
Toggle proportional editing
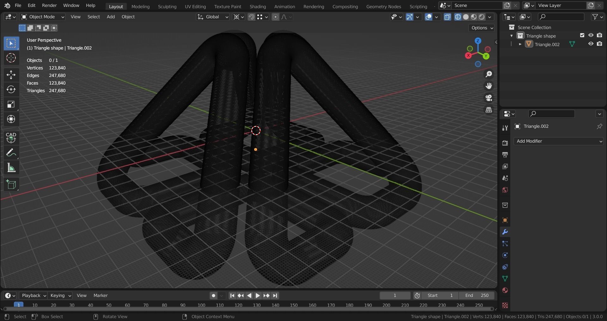click(275, 17)
